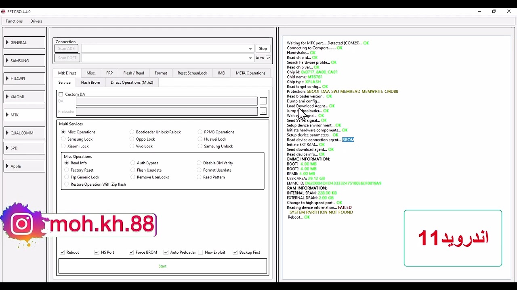Screen dimensions: 517x290
Task: Toggle the HS Port checkbox
Action: (97, 253)
